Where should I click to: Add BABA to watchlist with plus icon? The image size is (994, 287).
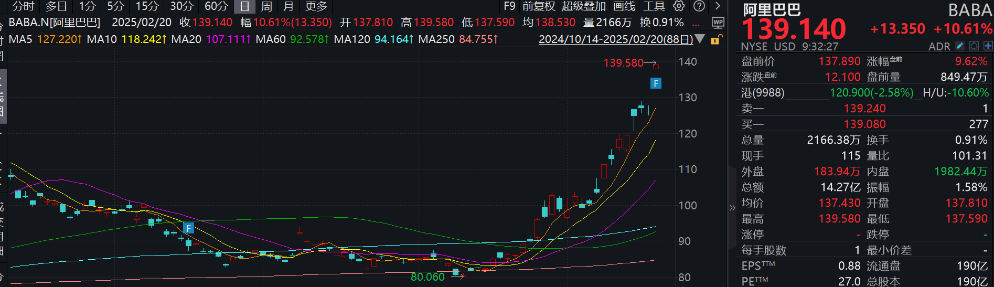pyautogui.click(x=988, y=46)
